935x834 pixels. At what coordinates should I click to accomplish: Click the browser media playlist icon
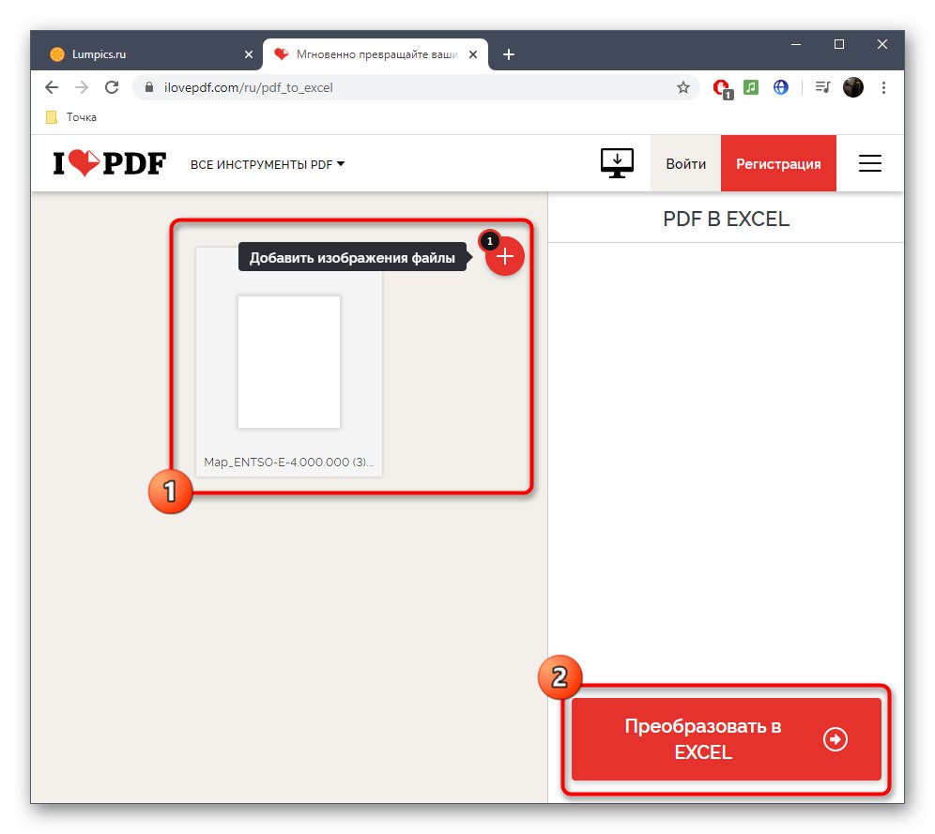pos(821,87)
